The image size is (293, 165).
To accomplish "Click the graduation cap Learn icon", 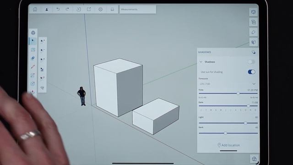I will point(42,88).
